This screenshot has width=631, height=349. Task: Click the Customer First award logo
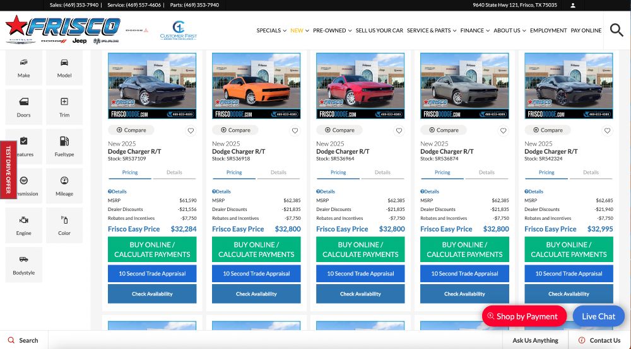(x=179, y=30)
